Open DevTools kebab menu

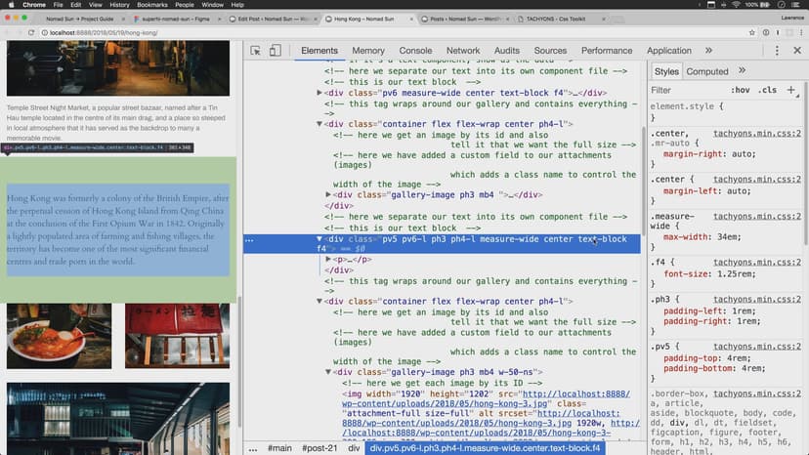(775, 51)
